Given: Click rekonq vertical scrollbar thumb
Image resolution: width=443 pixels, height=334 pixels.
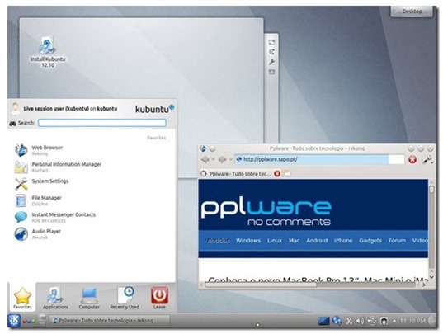Looking at the screenshot, I should coord(431,190).
